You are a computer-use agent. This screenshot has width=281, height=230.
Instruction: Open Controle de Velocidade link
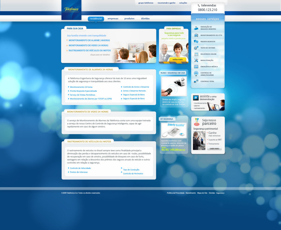[x=80, y=168]
